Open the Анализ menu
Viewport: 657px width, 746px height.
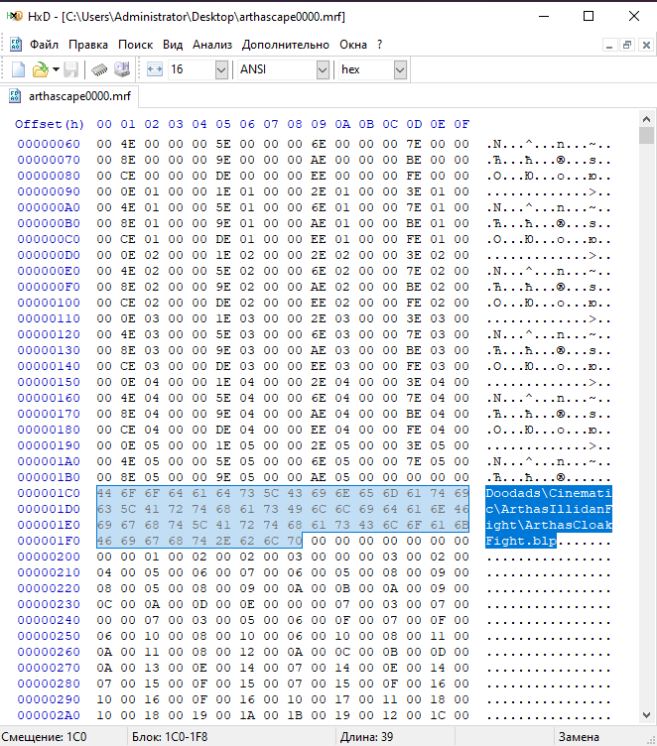(x=212, y=45)
